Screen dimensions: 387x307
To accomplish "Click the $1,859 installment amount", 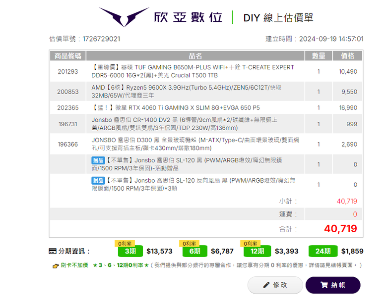I will [352, 252].
